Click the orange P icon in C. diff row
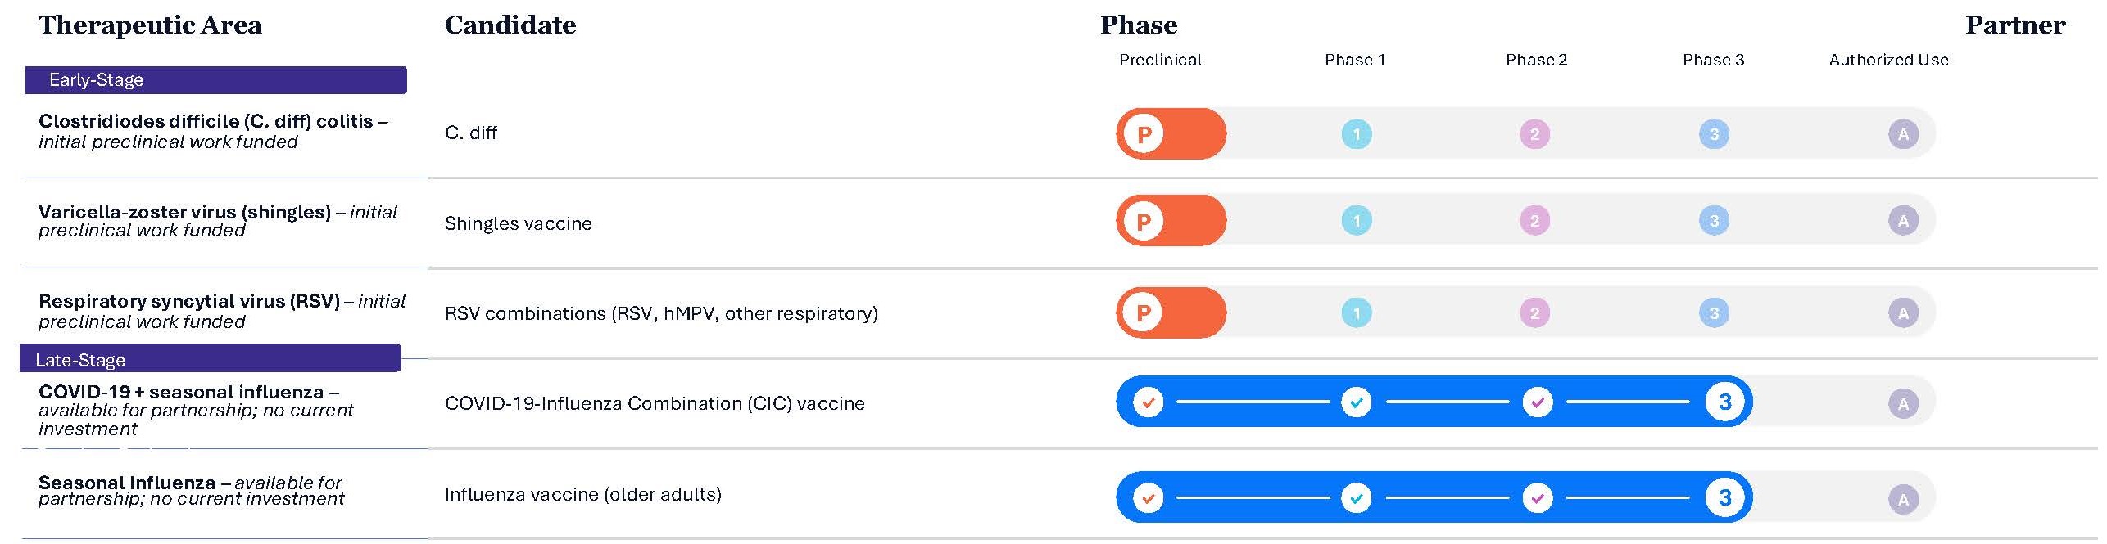The image size is (2107, 544). click(1144, 134)
